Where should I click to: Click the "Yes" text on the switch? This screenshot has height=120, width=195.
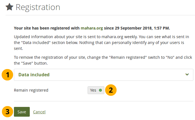pos(93,90)
